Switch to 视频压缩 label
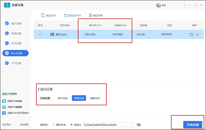 [x=16, y=33]
